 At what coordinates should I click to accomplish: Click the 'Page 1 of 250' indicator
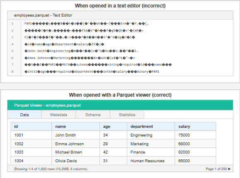[216, 169]
